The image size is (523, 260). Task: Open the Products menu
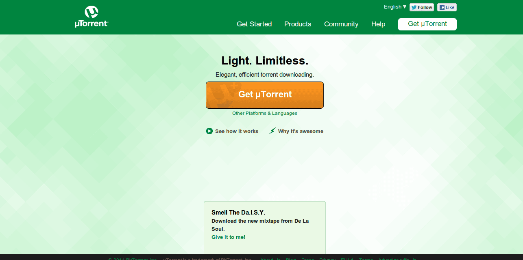[298, 24]
